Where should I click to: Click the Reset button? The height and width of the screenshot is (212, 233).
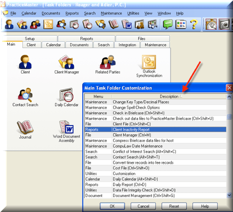(174, 206)
